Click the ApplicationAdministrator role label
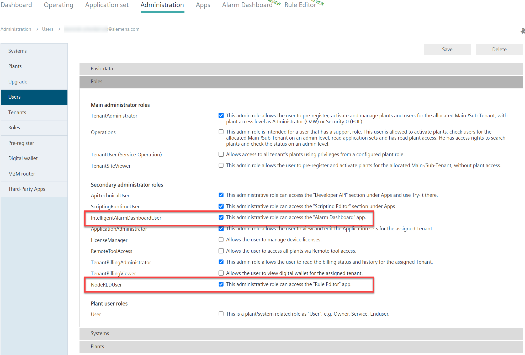The width and height of the screenshot is (525, 355). pos(119,229)
